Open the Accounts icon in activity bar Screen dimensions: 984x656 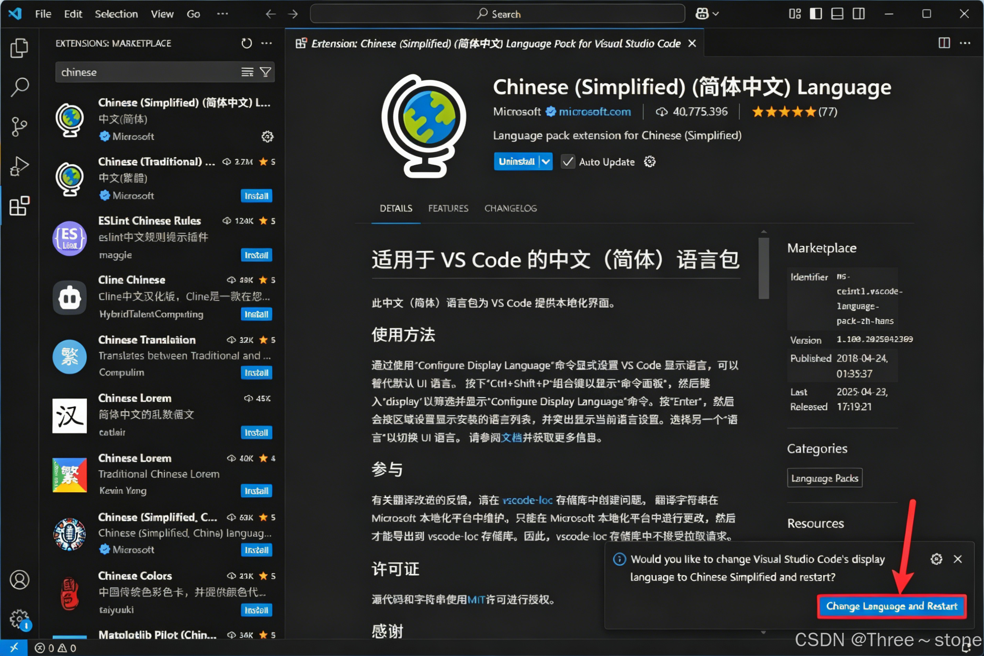(x=19, y=580)
